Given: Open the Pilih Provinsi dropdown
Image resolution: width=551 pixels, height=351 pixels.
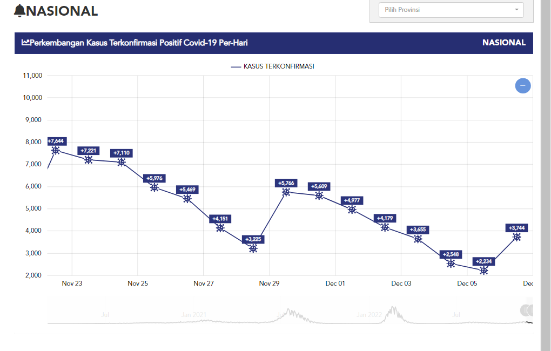Looking at the screenshot, I should [x=446, y=10].
